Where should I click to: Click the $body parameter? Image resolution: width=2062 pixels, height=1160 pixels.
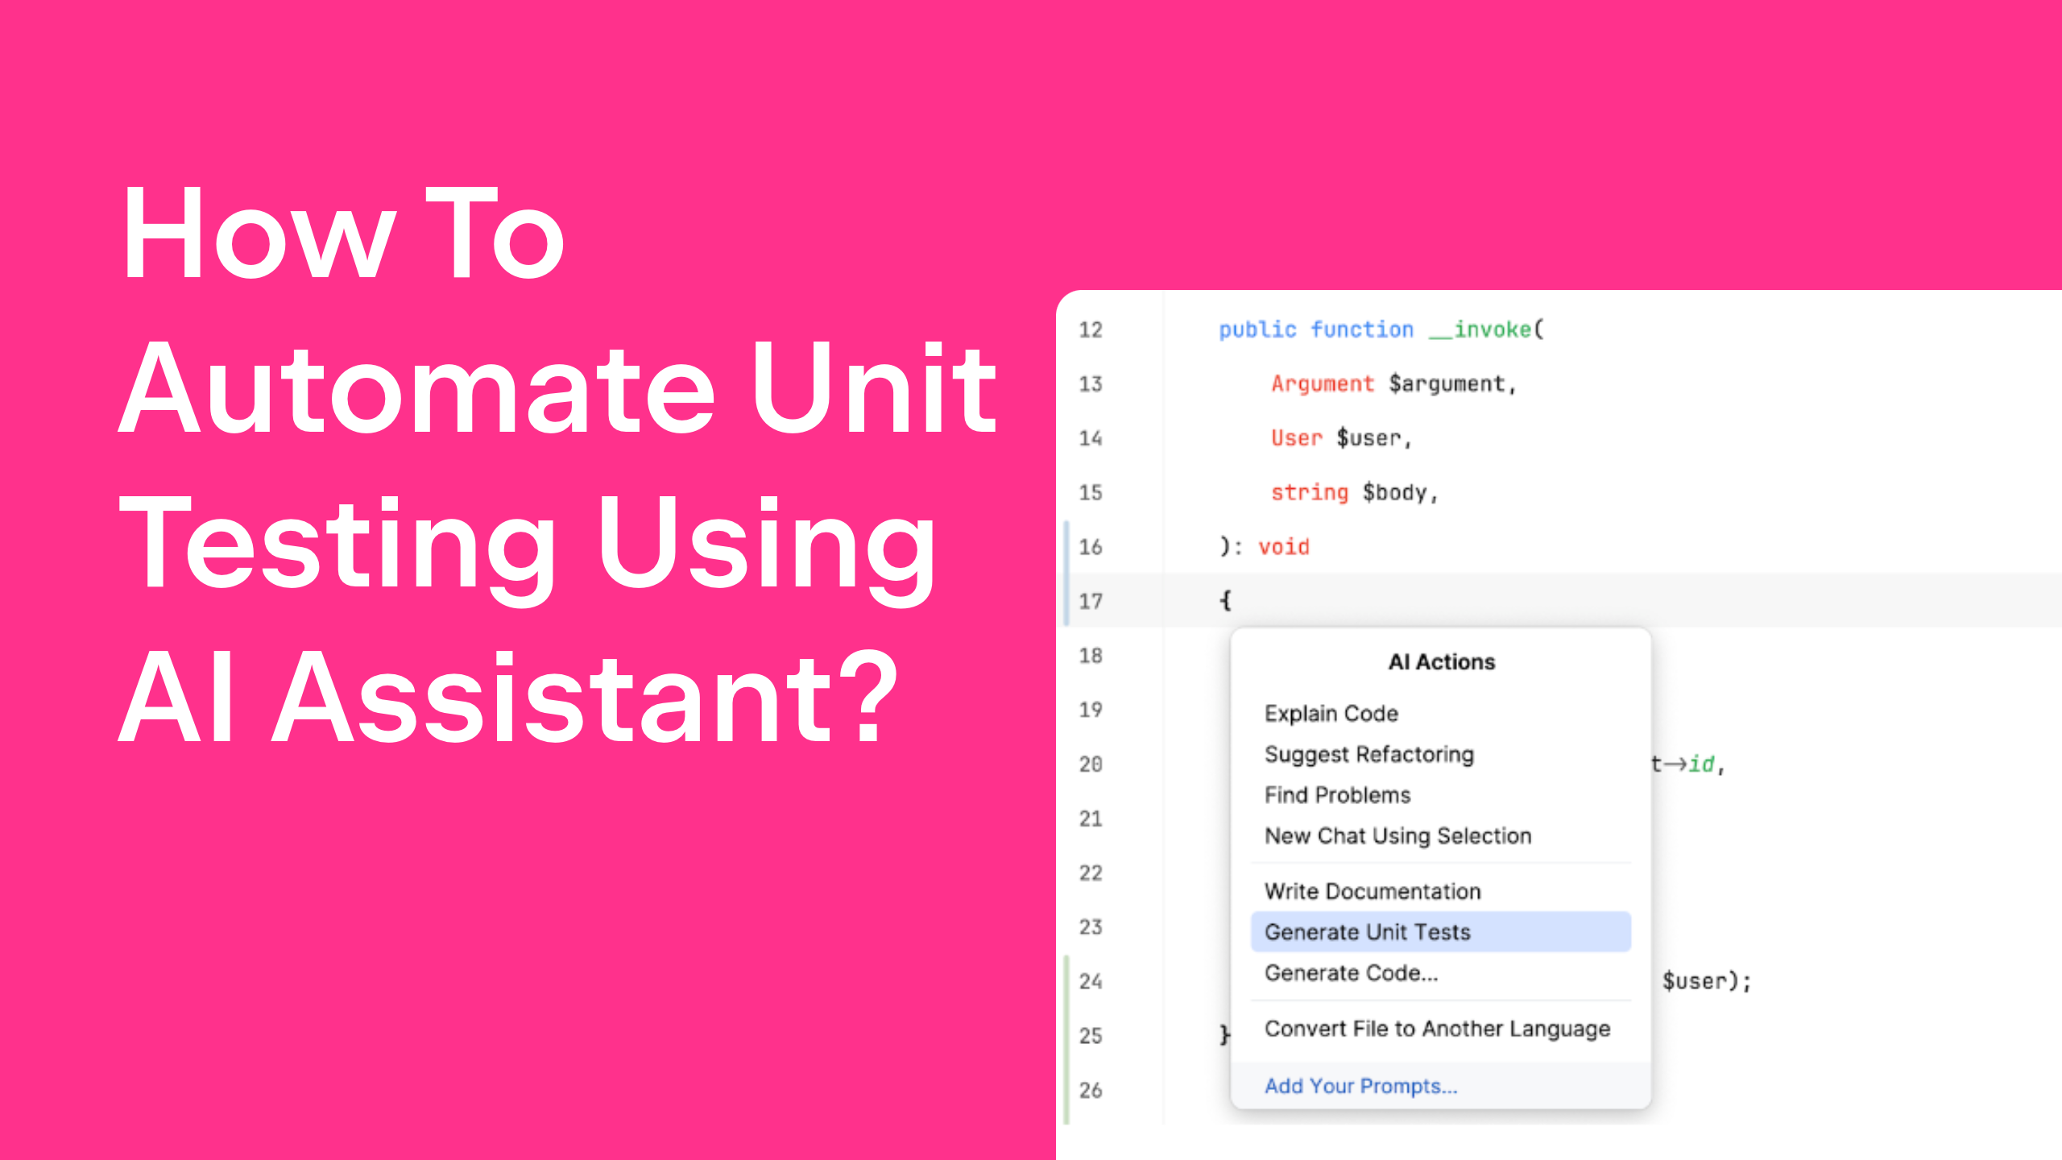[1394, 492]
